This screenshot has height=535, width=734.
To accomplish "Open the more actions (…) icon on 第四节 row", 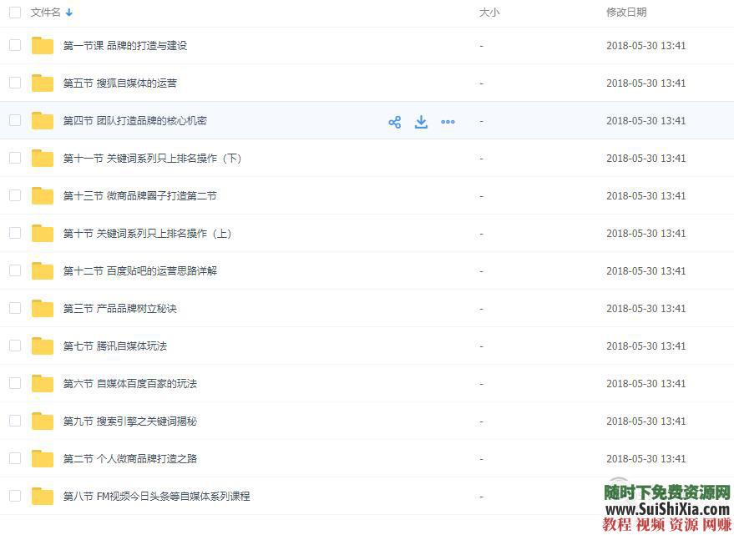I will pos(448,121).
